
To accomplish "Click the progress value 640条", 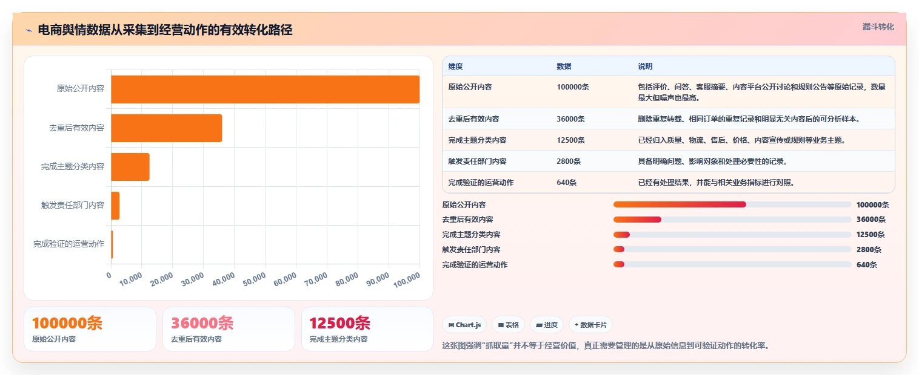I will 867,264.
